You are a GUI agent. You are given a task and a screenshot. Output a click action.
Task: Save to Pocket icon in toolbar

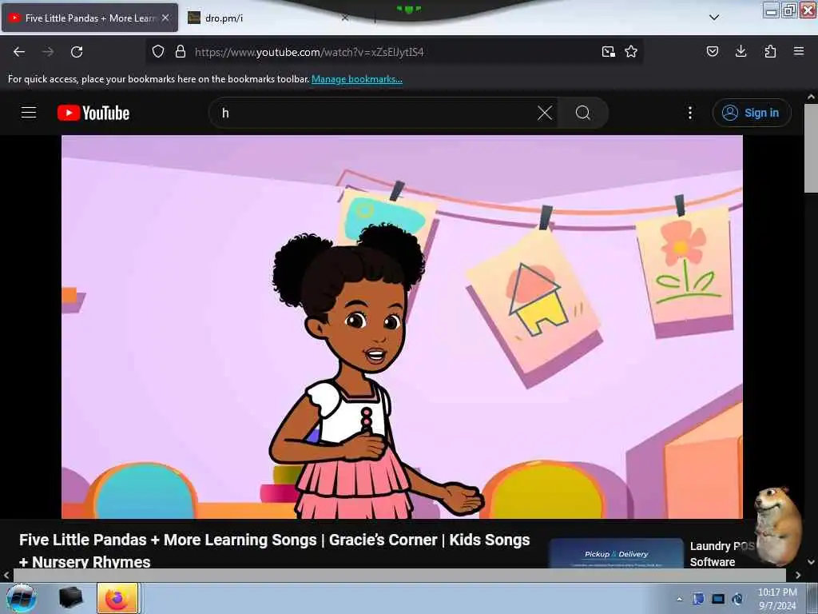(713, 51)
